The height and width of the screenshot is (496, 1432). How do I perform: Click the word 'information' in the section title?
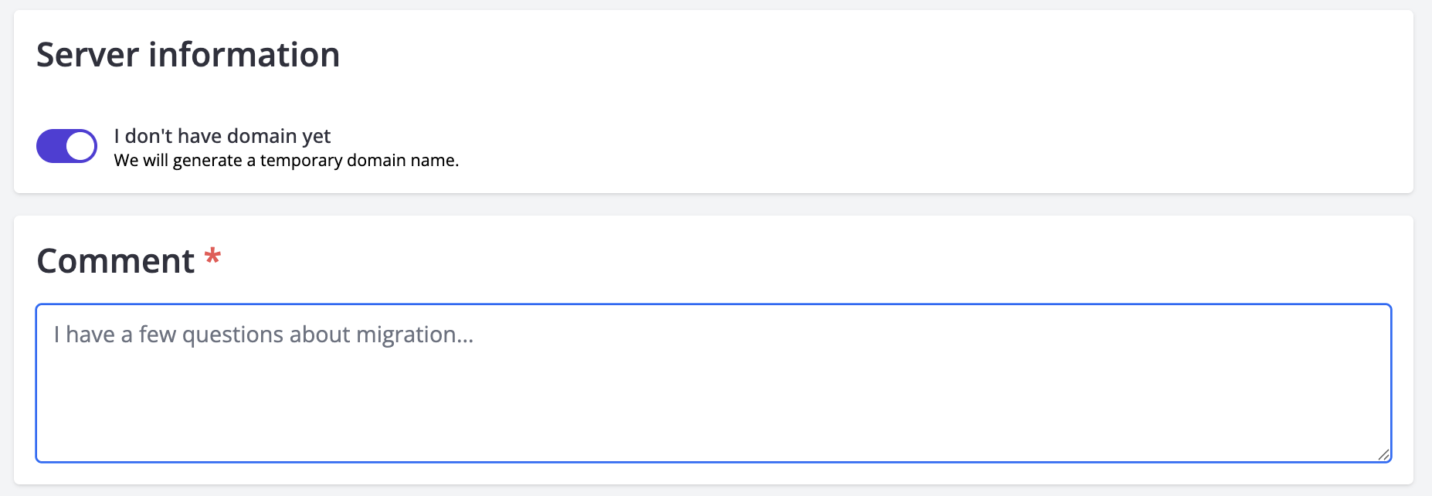tap(244, 55)
